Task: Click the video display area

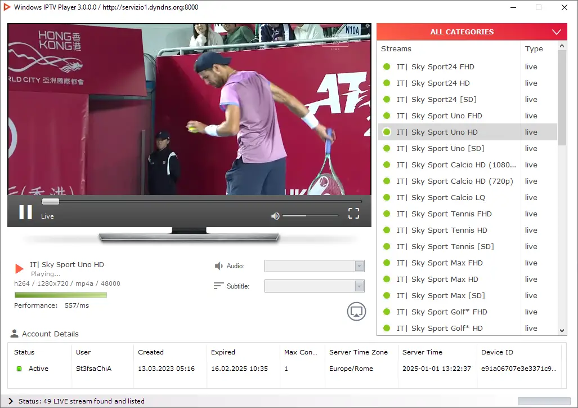Action: pyautogui.click(x=190, y=109)
